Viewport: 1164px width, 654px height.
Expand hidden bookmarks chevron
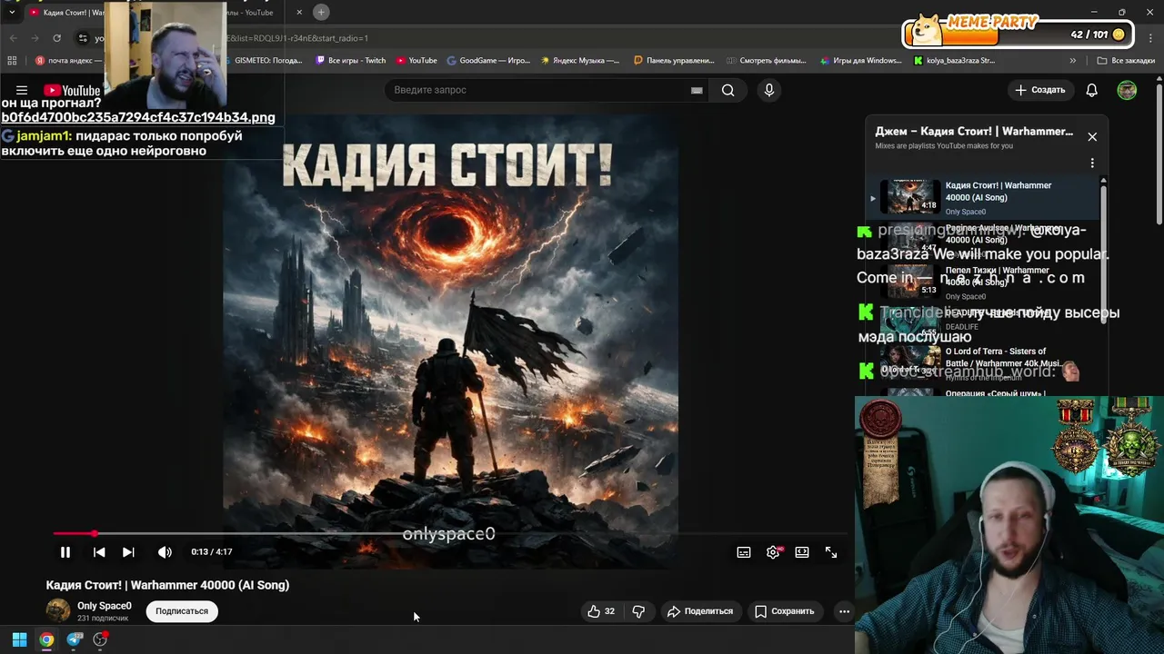[x=1073, y=61]
